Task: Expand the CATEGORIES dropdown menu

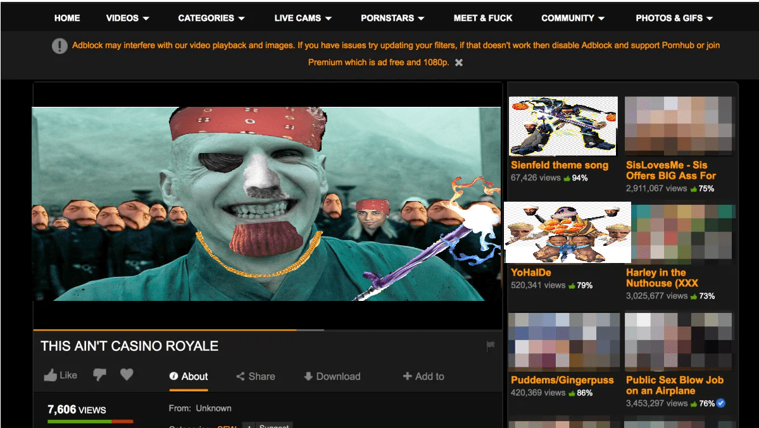Action: tap(211, 18)
